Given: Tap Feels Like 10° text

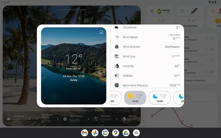Looking at the screenshot, I should [x=73, y=68].
